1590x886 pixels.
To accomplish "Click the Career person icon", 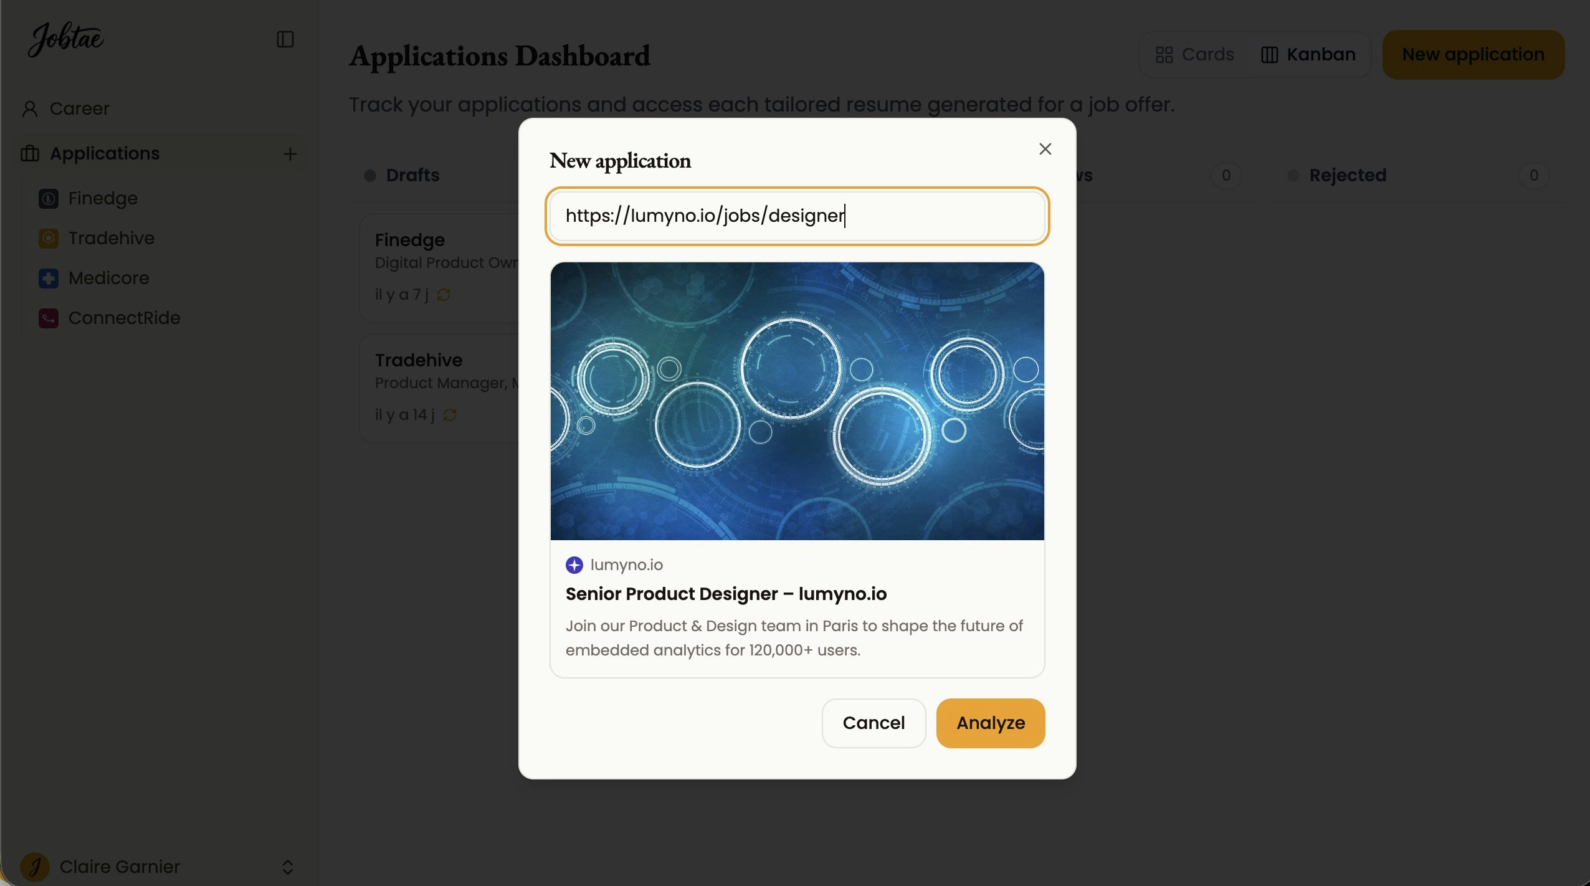I will pyautogui.click(x=30, y=109).
